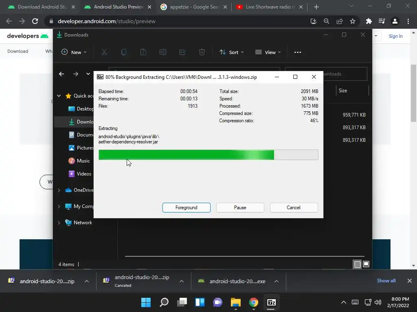Click Rename icon in Explorer toolbar

tap(163, 52)
